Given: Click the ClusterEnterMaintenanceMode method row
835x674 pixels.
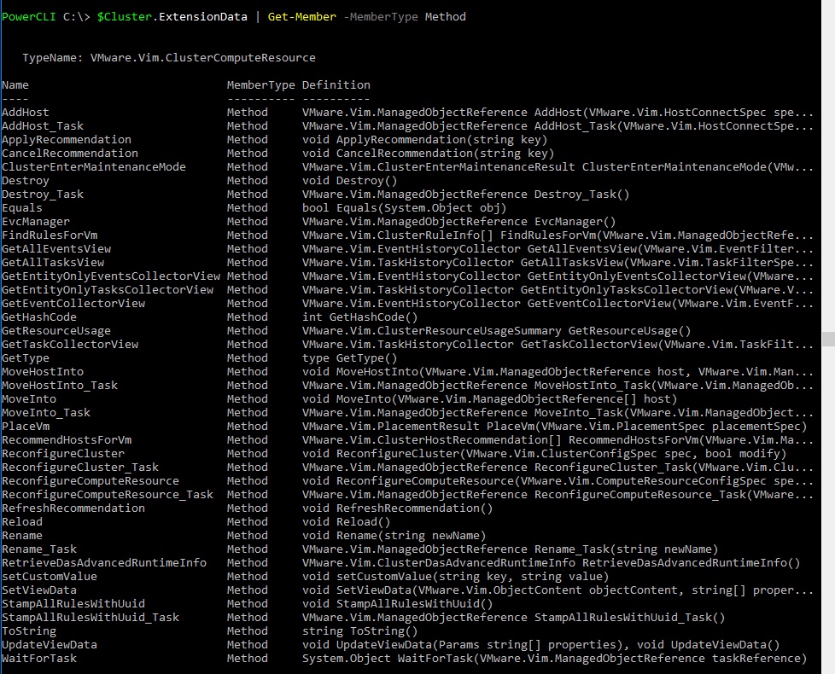Looking at the screenshot, I should click(407, 167).
